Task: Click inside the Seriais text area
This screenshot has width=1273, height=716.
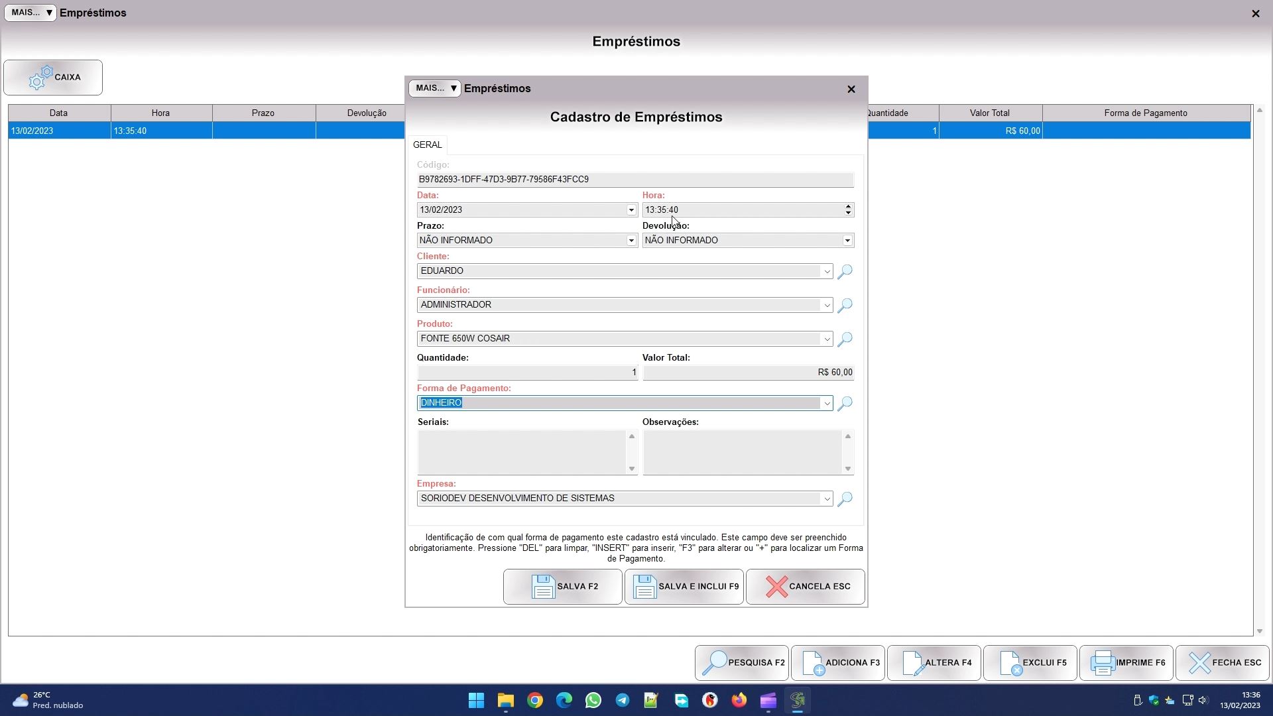Action: click(522, 452)
